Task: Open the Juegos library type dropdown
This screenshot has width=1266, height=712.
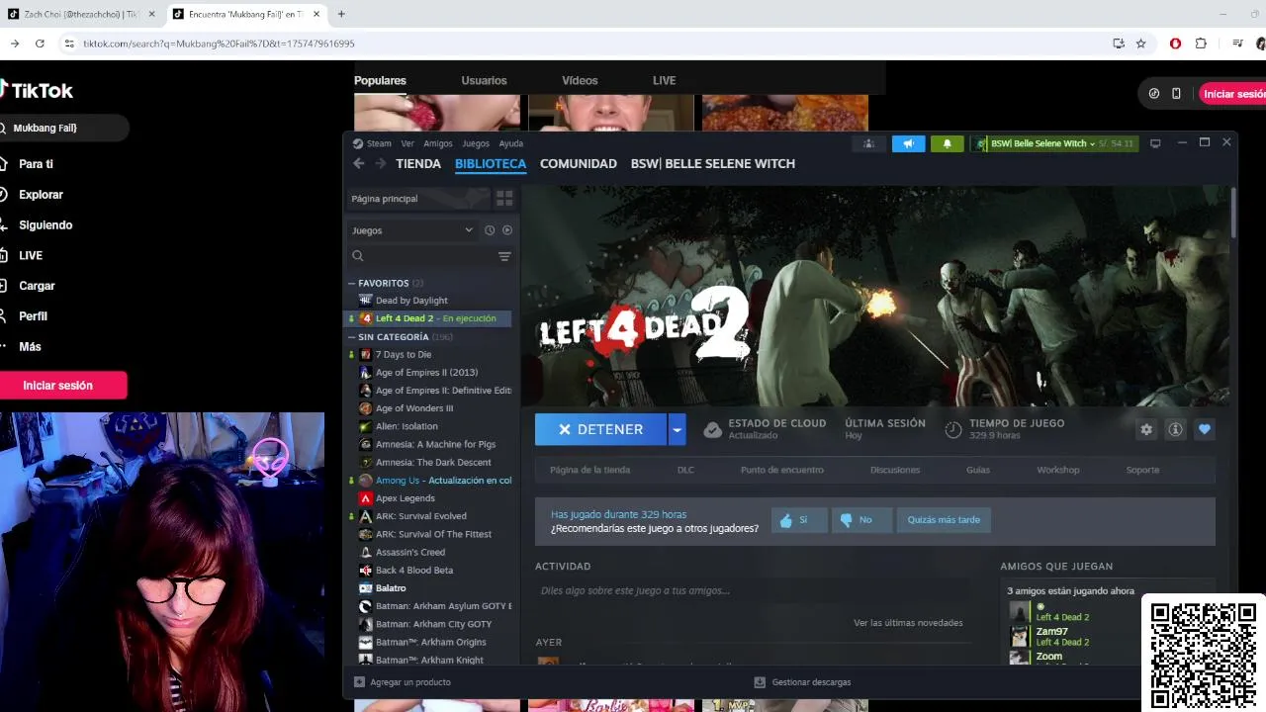Action: [x=411, y=230]
